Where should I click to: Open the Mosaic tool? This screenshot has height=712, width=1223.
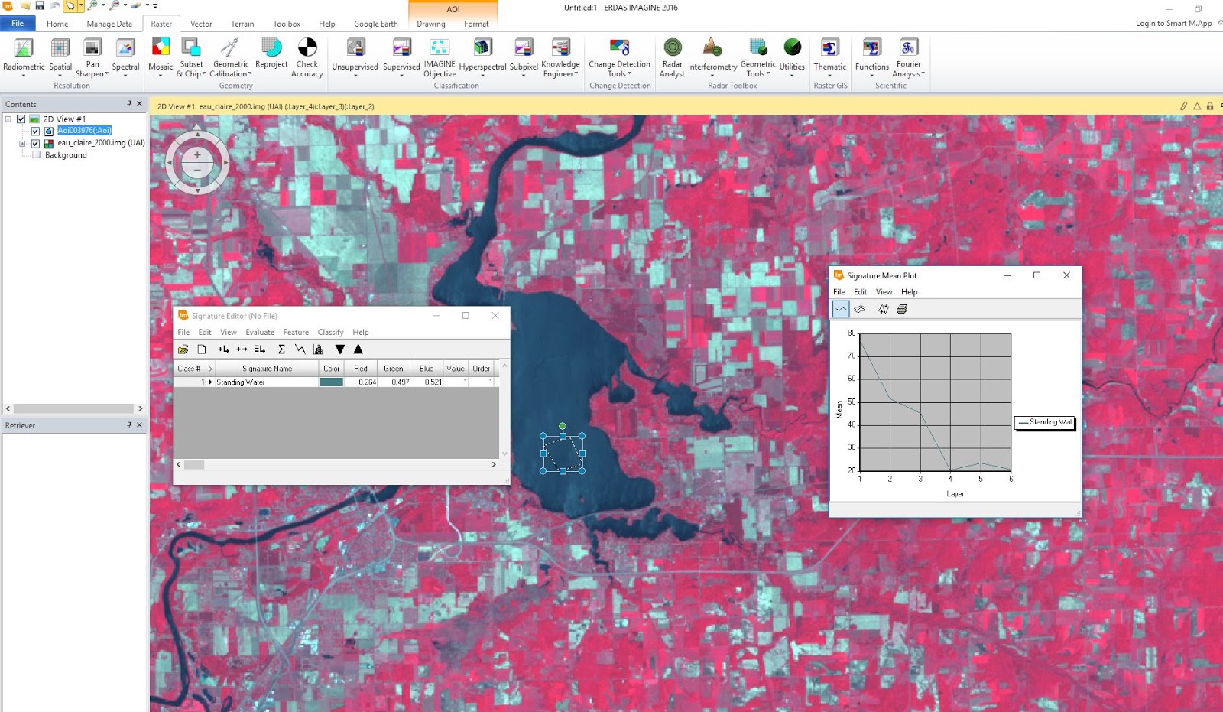click(x=161, y=57)
